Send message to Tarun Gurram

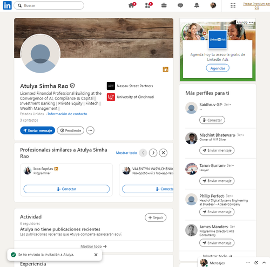point(217,181)
